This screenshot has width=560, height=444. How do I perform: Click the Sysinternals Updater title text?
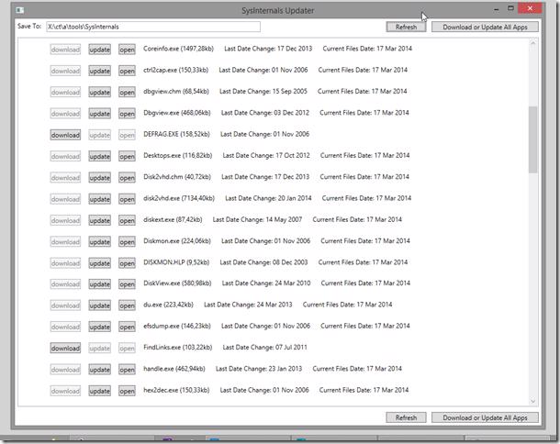pos(278,11)
